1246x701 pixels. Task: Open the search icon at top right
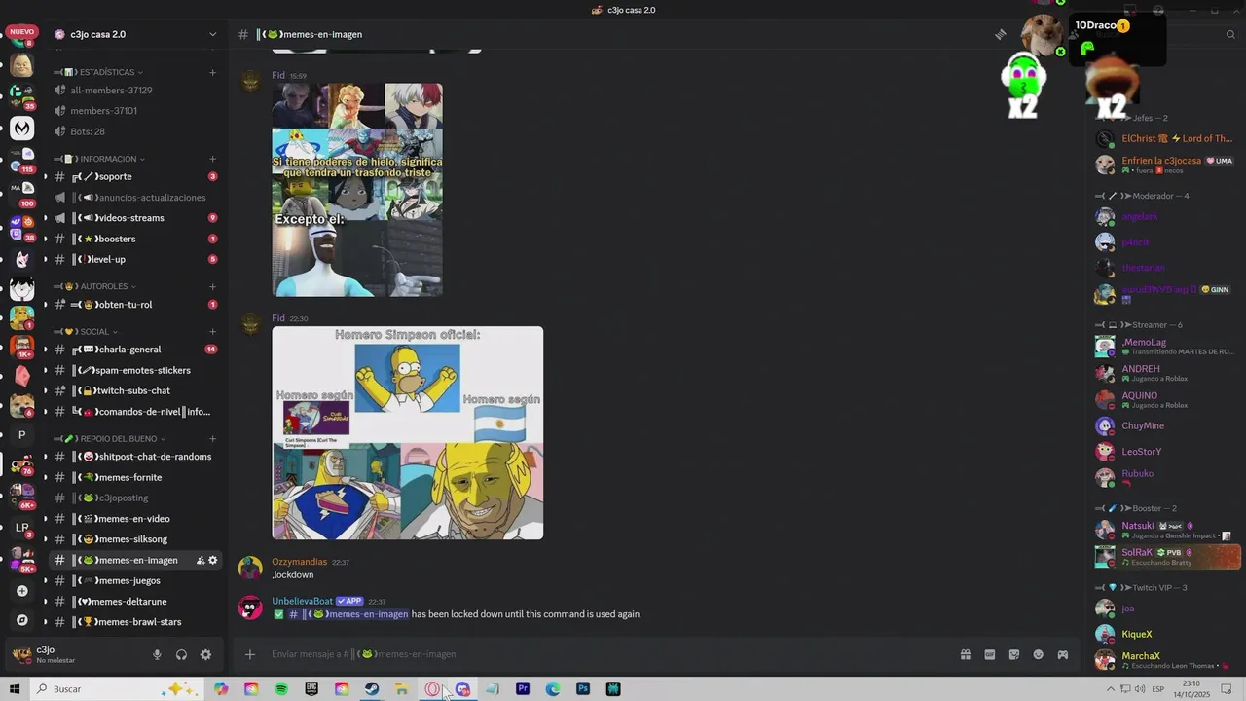(x=1230, y=34)
